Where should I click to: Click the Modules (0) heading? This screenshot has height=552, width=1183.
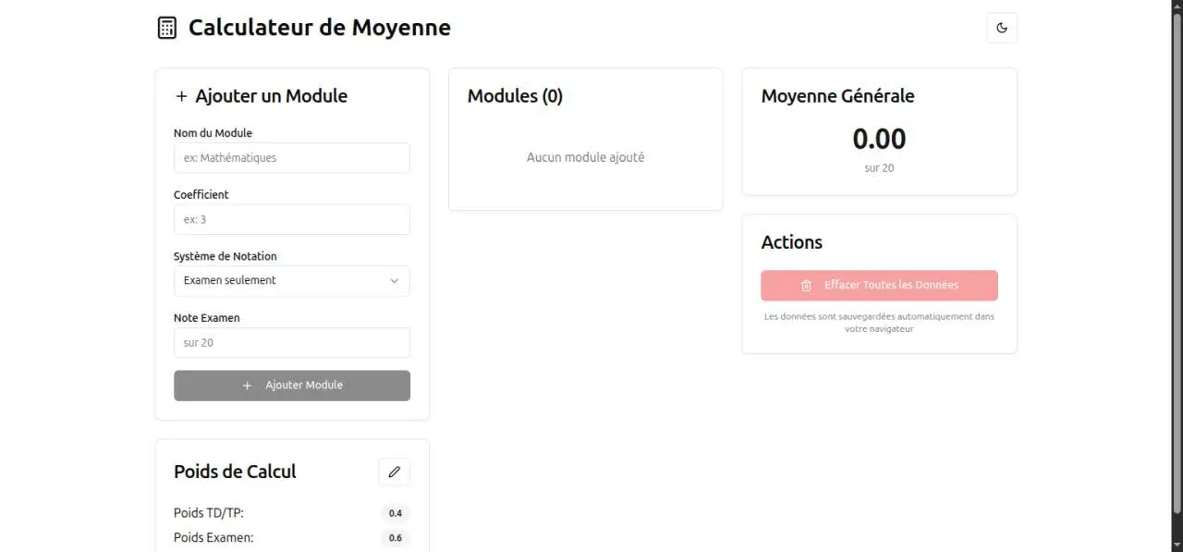[x=515, y=96]
